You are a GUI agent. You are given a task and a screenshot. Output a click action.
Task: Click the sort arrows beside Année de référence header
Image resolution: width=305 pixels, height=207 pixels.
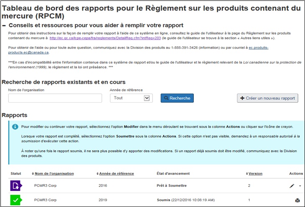[x=97, y=174]
